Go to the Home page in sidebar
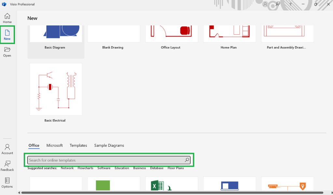Screen dimensions: 333x195 pos(7,18)
